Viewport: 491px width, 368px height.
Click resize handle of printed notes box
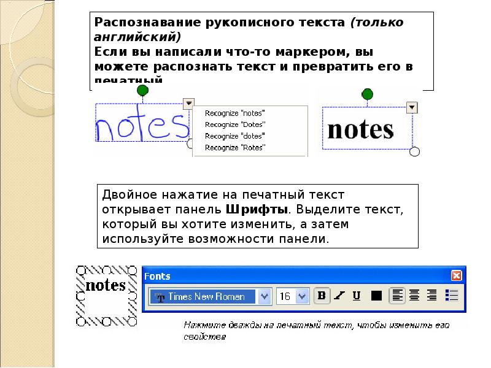[414, 152]
